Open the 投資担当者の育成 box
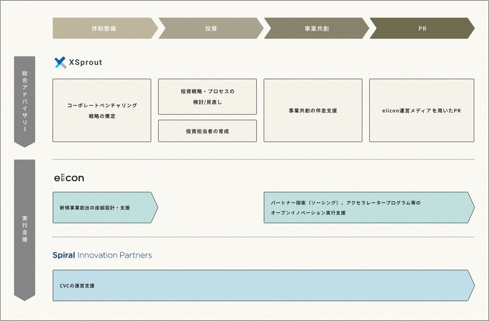The image size is (489, 321). point(207,131)
